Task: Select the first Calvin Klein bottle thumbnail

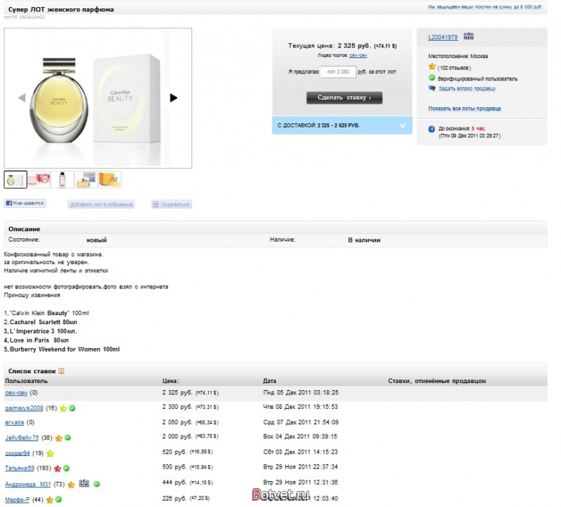Action: 15,179
